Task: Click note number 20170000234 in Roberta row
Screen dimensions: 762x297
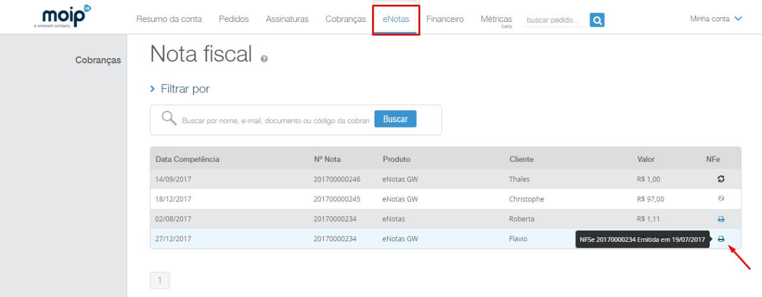Action: tap(335, 219)
